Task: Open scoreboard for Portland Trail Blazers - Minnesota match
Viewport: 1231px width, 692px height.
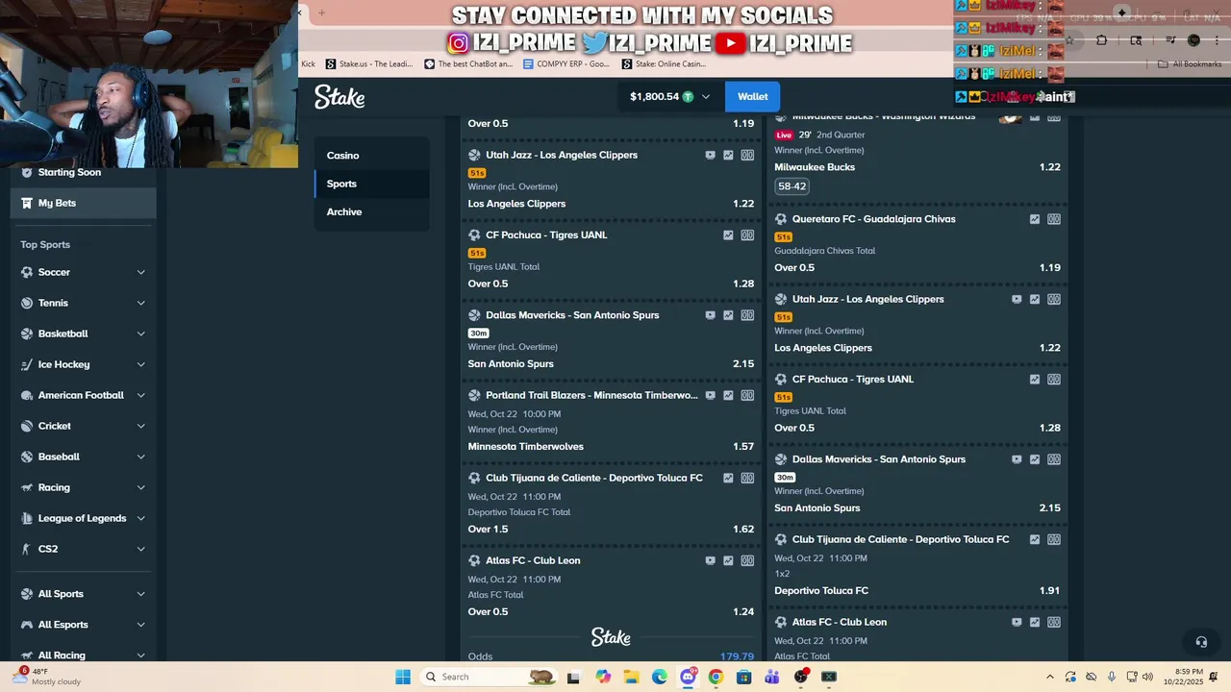Action: [x=747, y=395]
